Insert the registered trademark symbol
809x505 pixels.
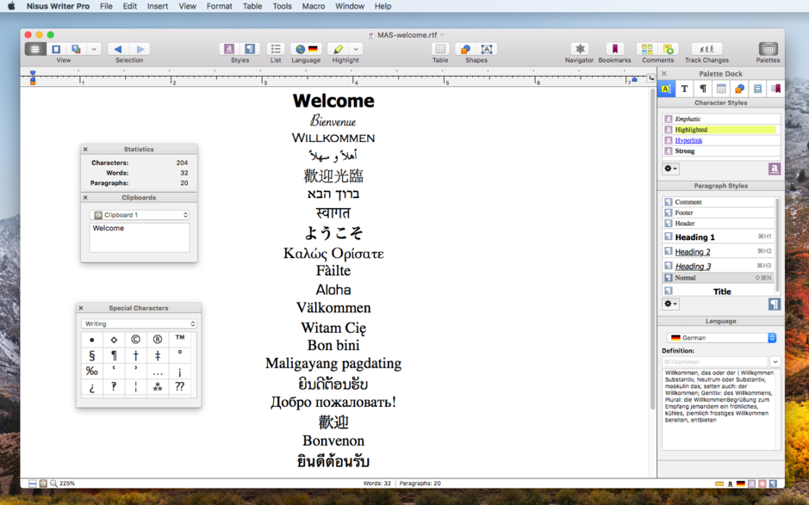tap(158, 339)
